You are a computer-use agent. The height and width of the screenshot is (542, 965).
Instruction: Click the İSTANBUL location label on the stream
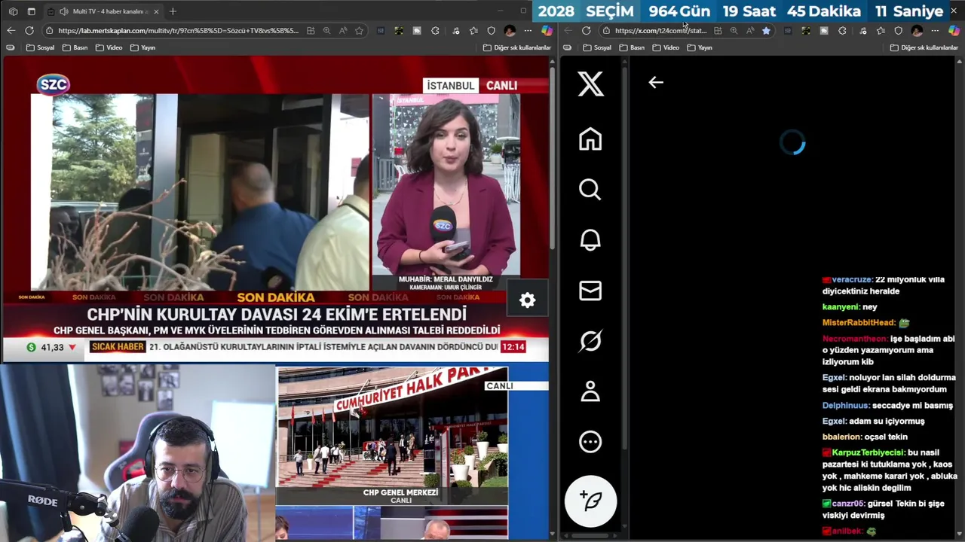(450, 86)
